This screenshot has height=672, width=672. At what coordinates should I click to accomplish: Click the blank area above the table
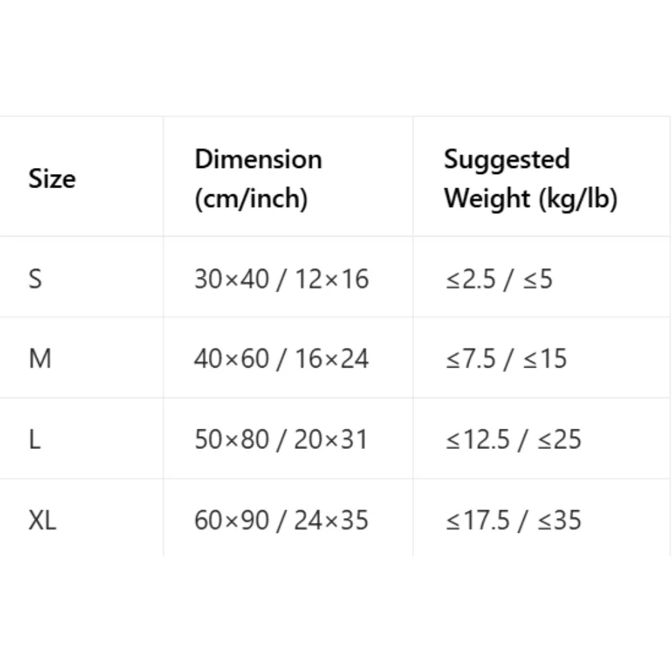(x=336, y=58)
